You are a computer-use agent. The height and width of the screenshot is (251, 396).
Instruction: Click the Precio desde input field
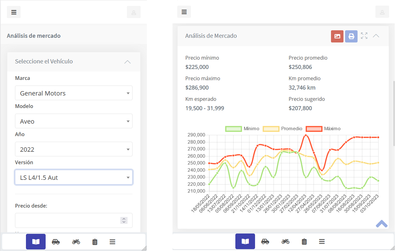point(67,220)
